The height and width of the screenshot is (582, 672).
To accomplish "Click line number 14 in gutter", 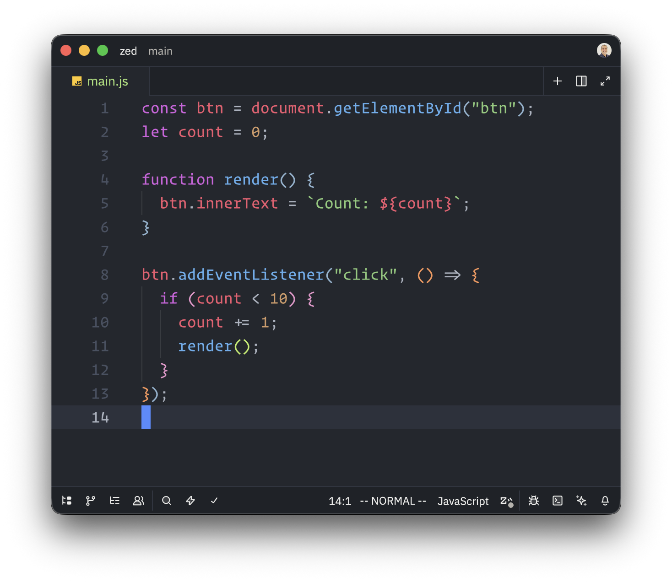I will [x=100, y=418].
